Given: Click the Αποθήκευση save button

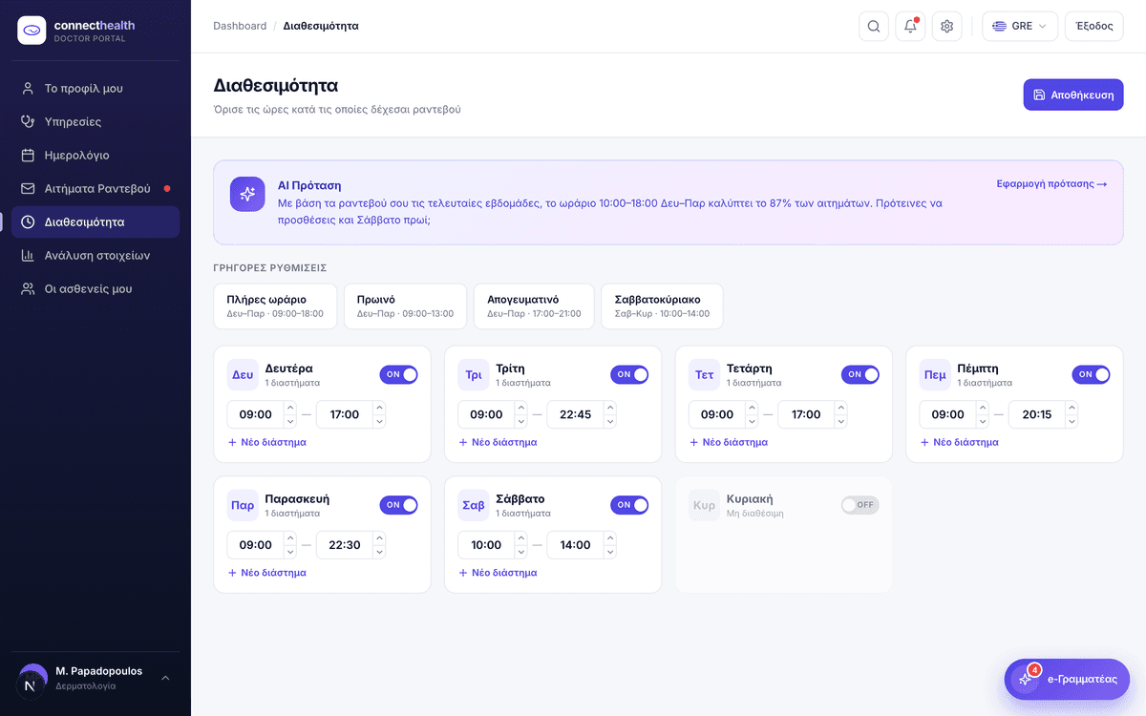Looking at the screenshot, I should click(1073, 95).
